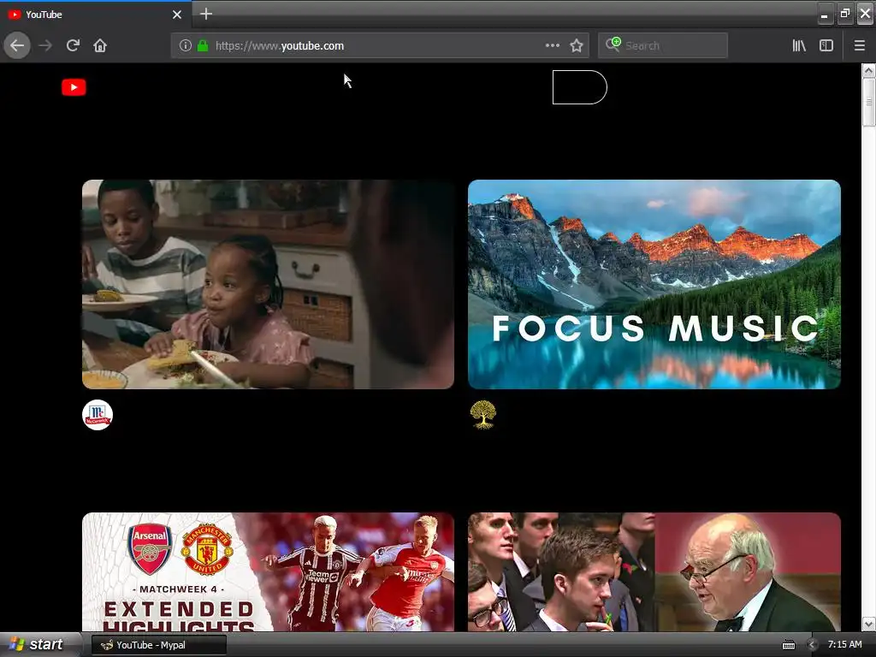This screenshot has width=876, height=657.
Task: Close the YouTube tab
Action: click(x=177, y=15)
